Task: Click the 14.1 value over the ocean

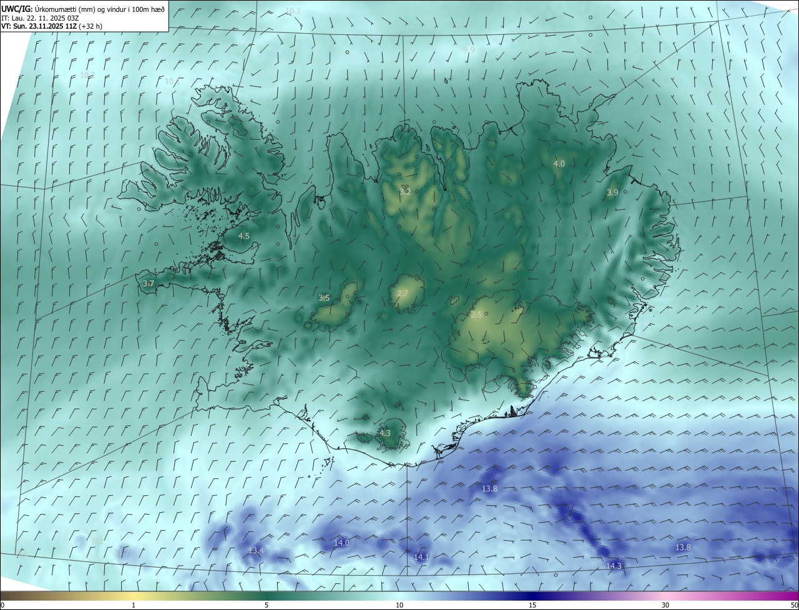Action: 421,557
